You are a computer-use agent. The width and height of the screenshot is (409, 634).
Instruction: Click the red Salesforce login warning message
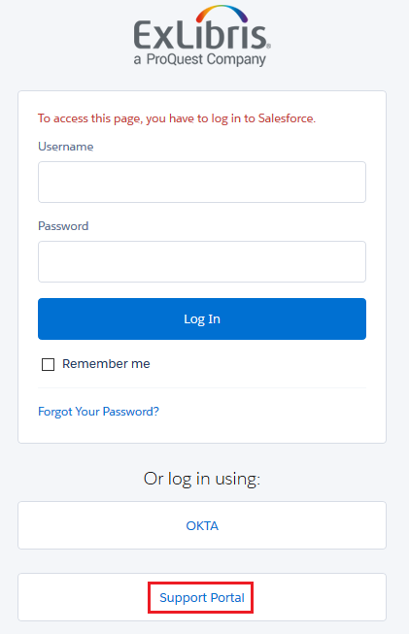coord(177,118)
